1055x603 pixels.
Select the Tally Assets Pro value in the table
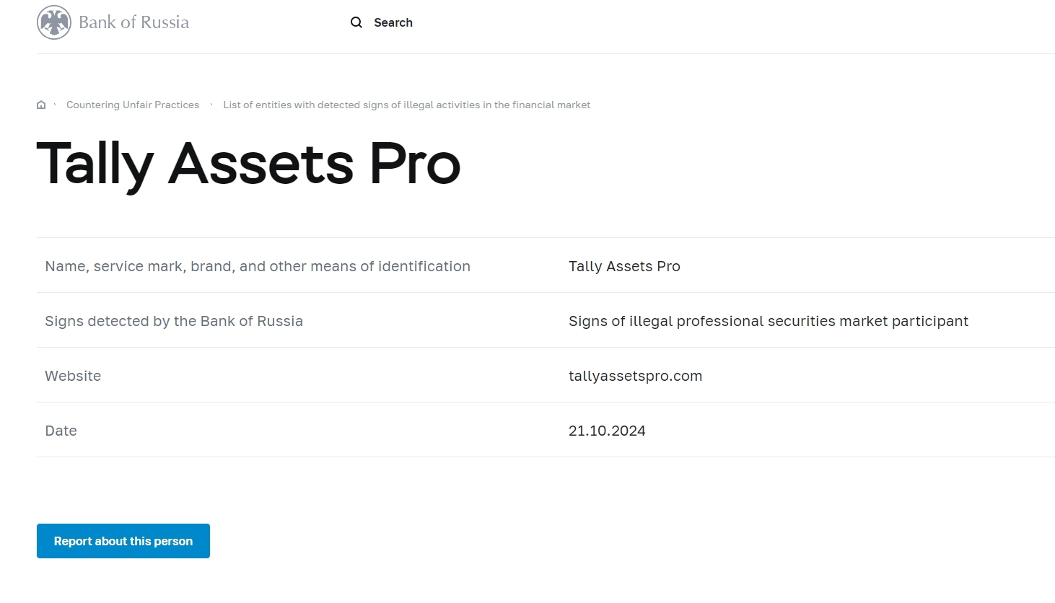[624, 267]
